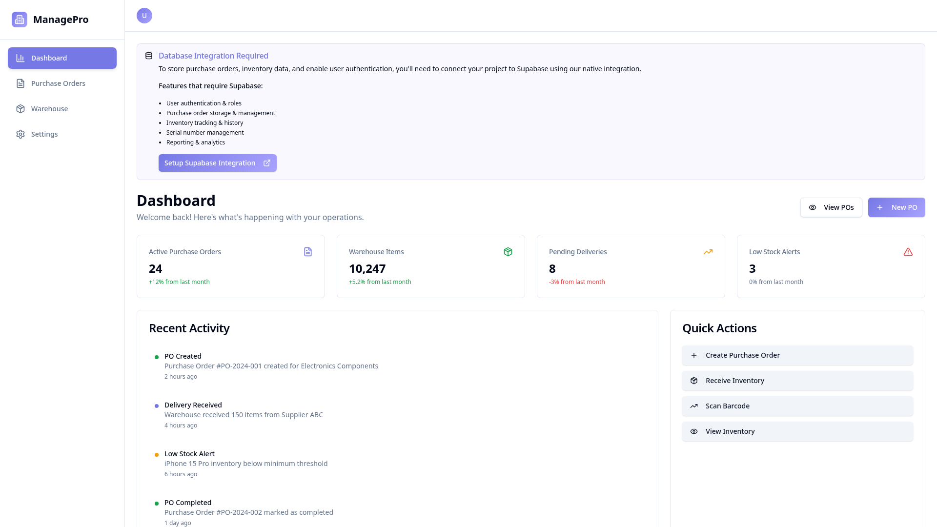The height and width of the screenshot is (527, 937).
Task: Click the warning triangle on Low Stock Alerts
Action: [908, 252]
